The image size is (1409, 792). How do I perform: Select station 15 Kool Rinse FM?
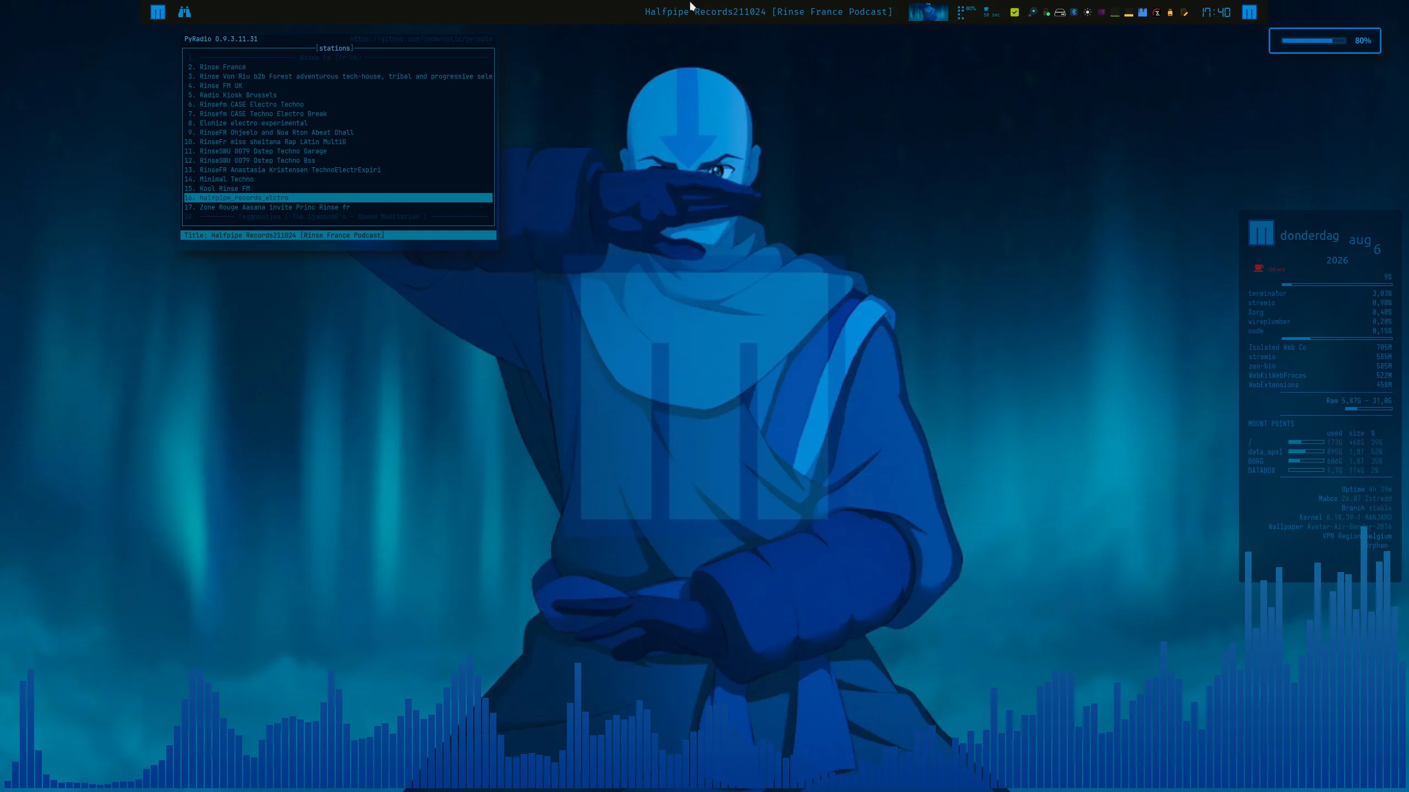[x=338, y=189]
